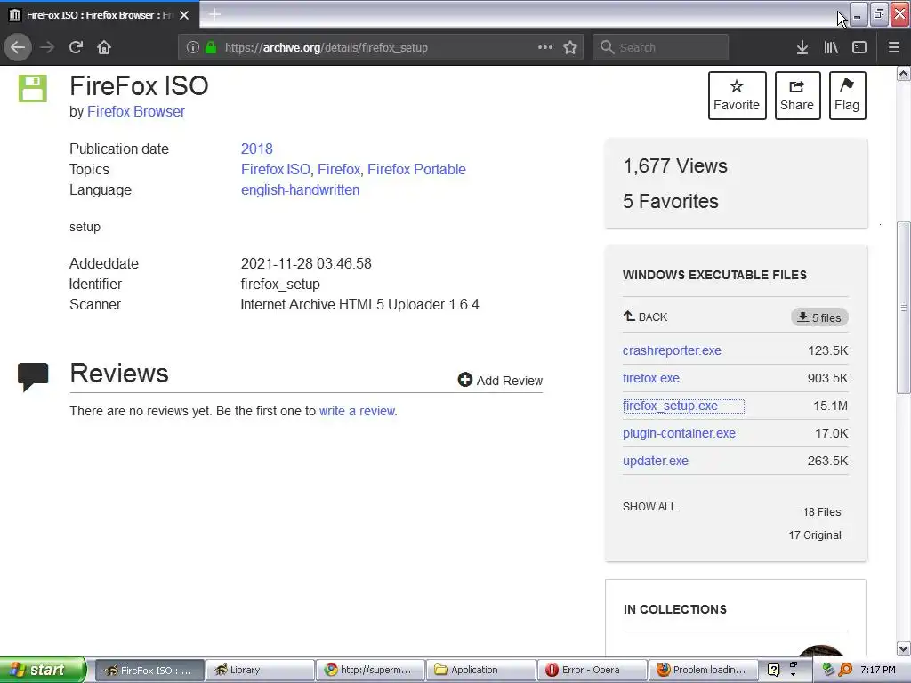The width and height of the screenshot is (911, 683).
Task: Download firefox.exe
Action: pos(650,378)
